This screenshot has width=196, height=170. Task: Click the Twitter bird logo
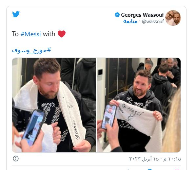pyautogui.click(x=16, y=14)
